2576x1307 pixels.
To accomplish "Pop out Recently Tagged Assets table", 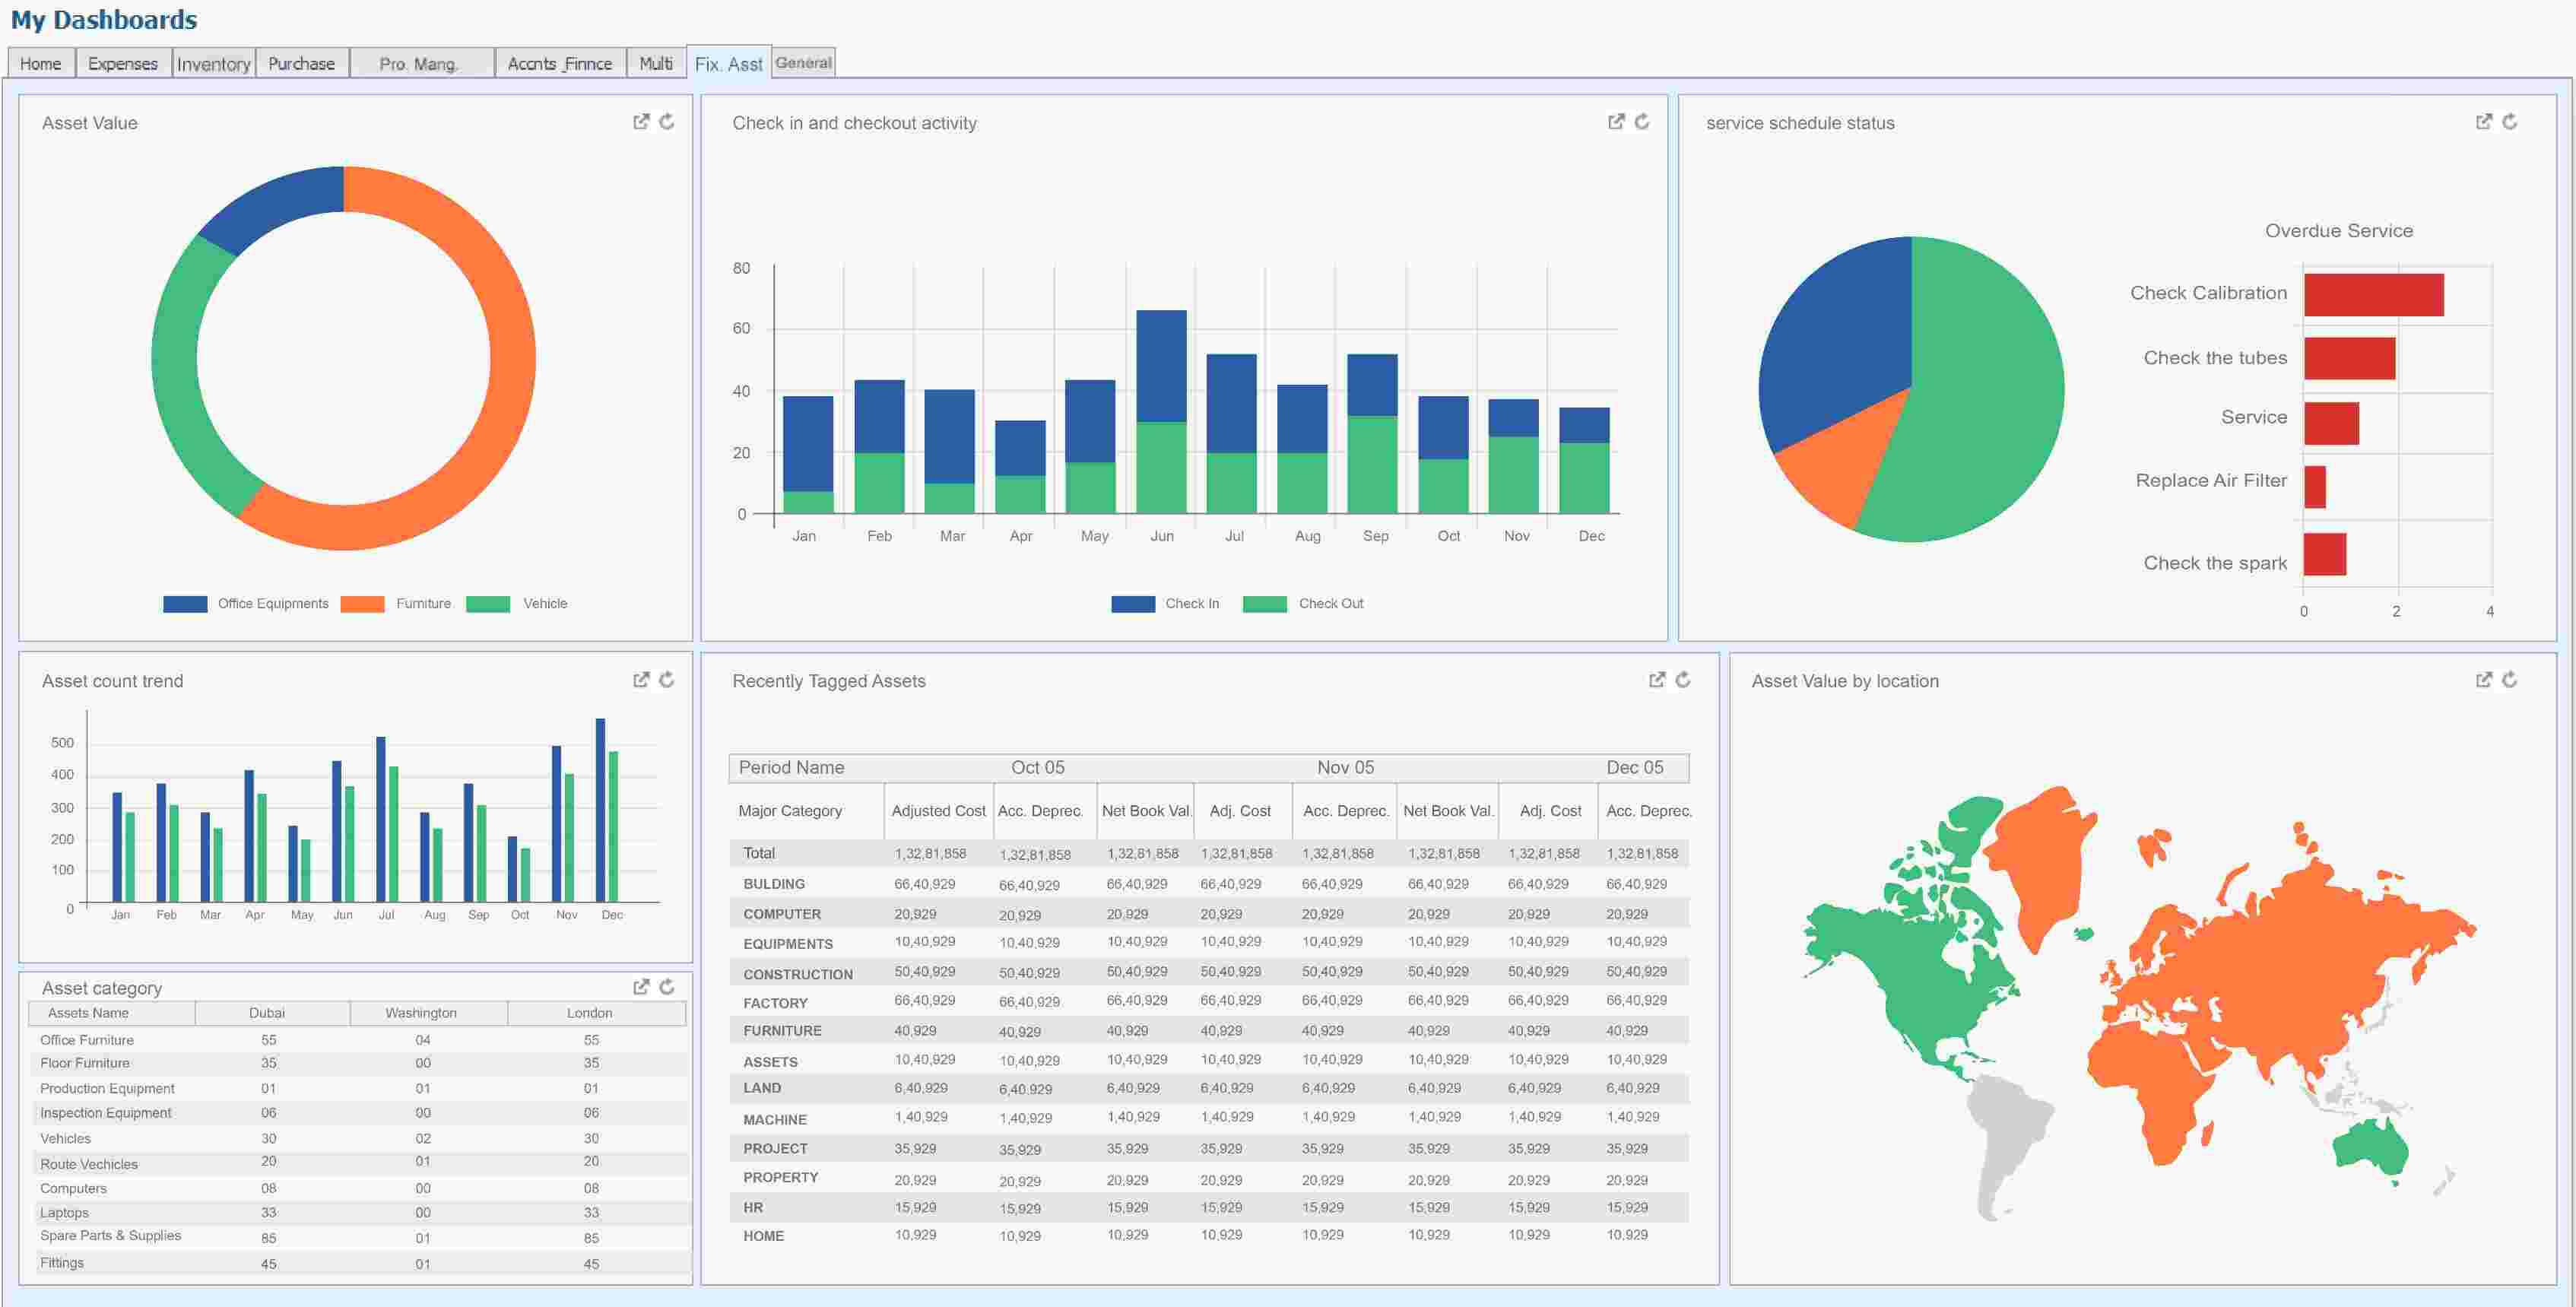I will tap(1657, 680).
